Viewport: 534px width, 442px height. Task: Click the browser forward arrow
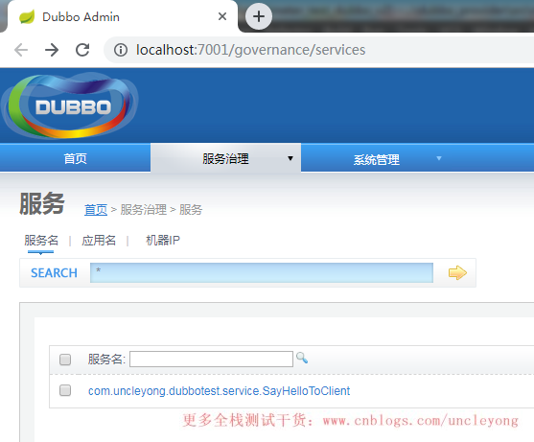pos(52,50)
